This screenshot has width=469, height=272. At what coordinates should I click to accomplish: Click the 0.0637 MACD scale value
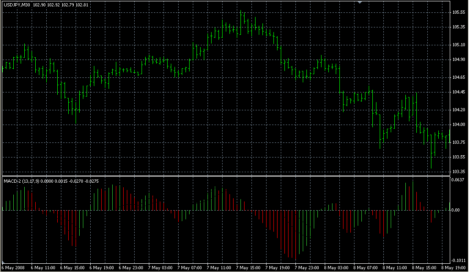click(x=459, y=180)
